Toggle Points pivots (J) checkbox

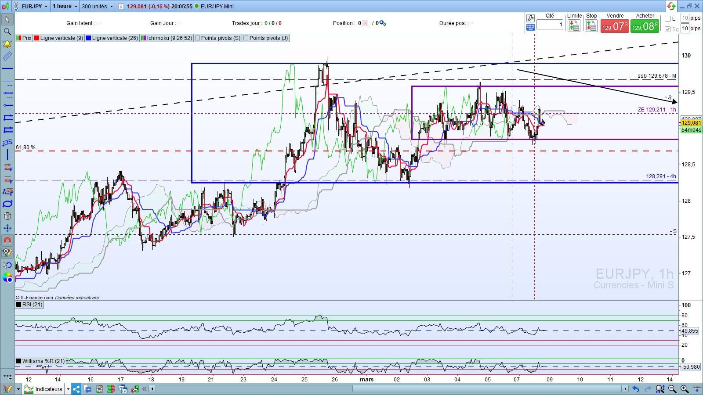[x=246, y=38]
